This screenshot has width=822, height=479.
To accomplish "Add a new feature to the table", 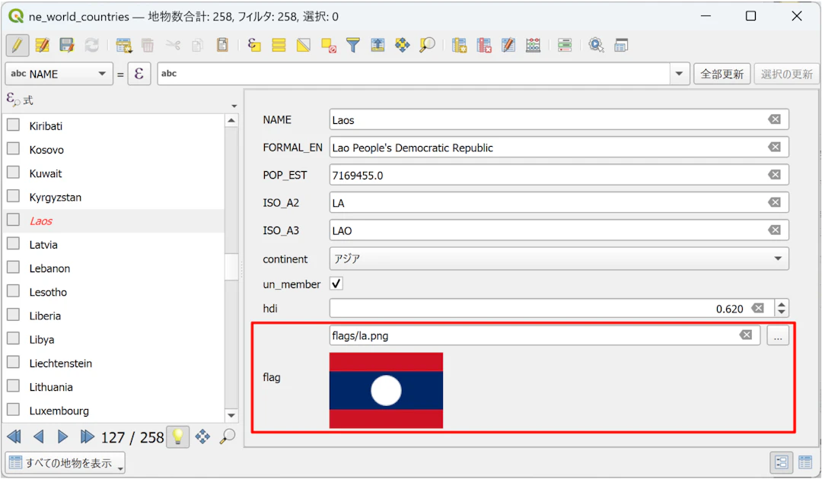I will pyautogui.click(x=124, y=46).
